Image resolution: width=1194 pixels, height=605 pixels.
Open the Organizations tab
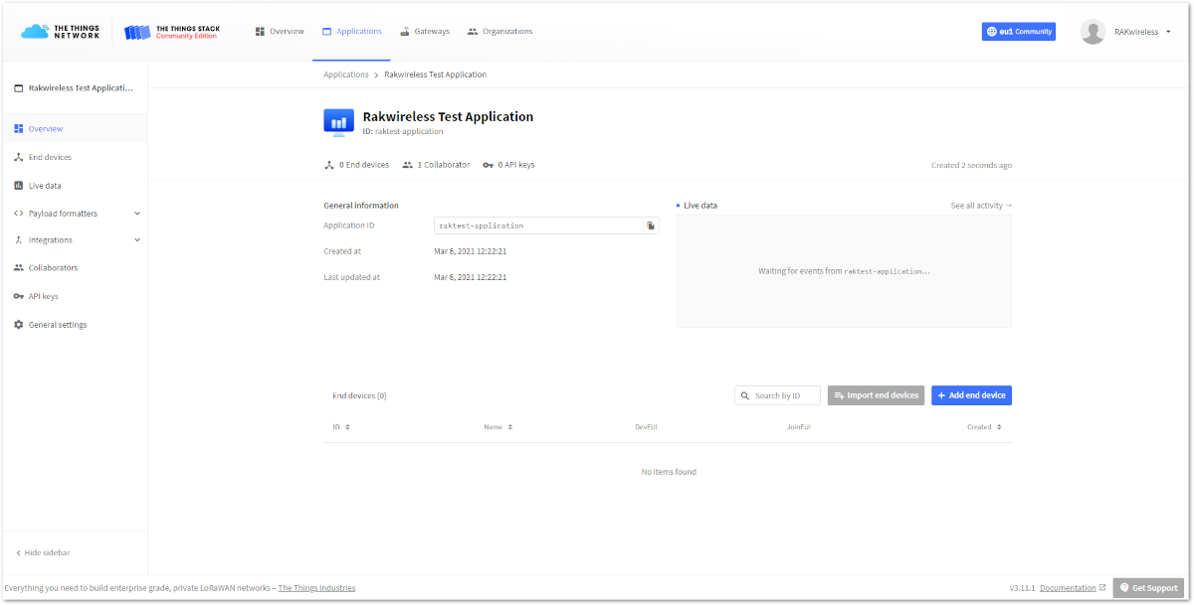[x=499, y=32]
